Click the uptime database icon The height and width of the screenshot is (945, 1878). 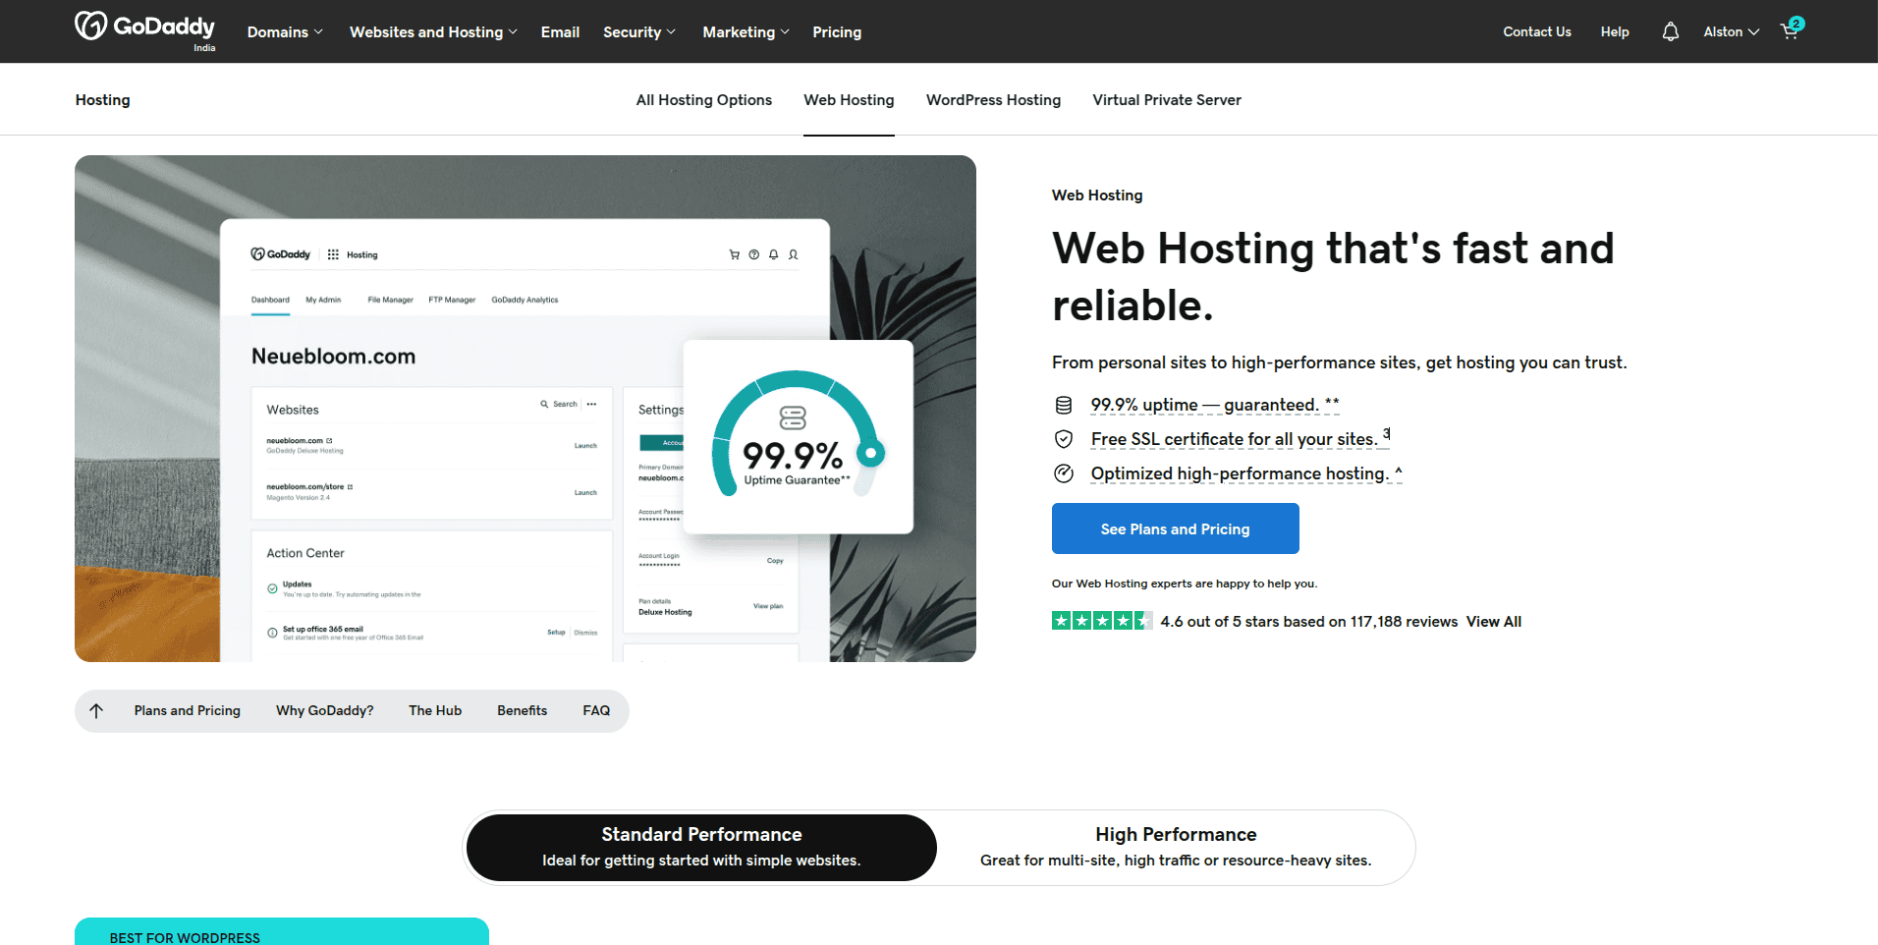pos(1063,405)
